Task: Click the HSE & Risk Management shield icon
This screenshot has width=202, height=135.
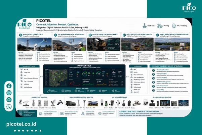Action: [x=153, y=82]
